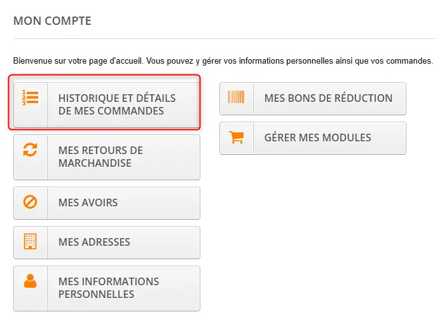Select Gérer mes modules

tap(313, 138)
